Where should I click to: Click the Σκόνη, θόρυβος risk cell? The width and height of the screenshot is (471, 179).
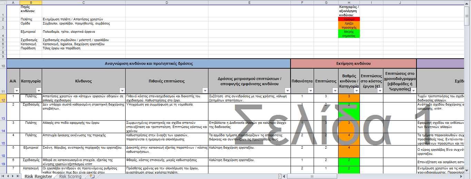tap(84, 151)
